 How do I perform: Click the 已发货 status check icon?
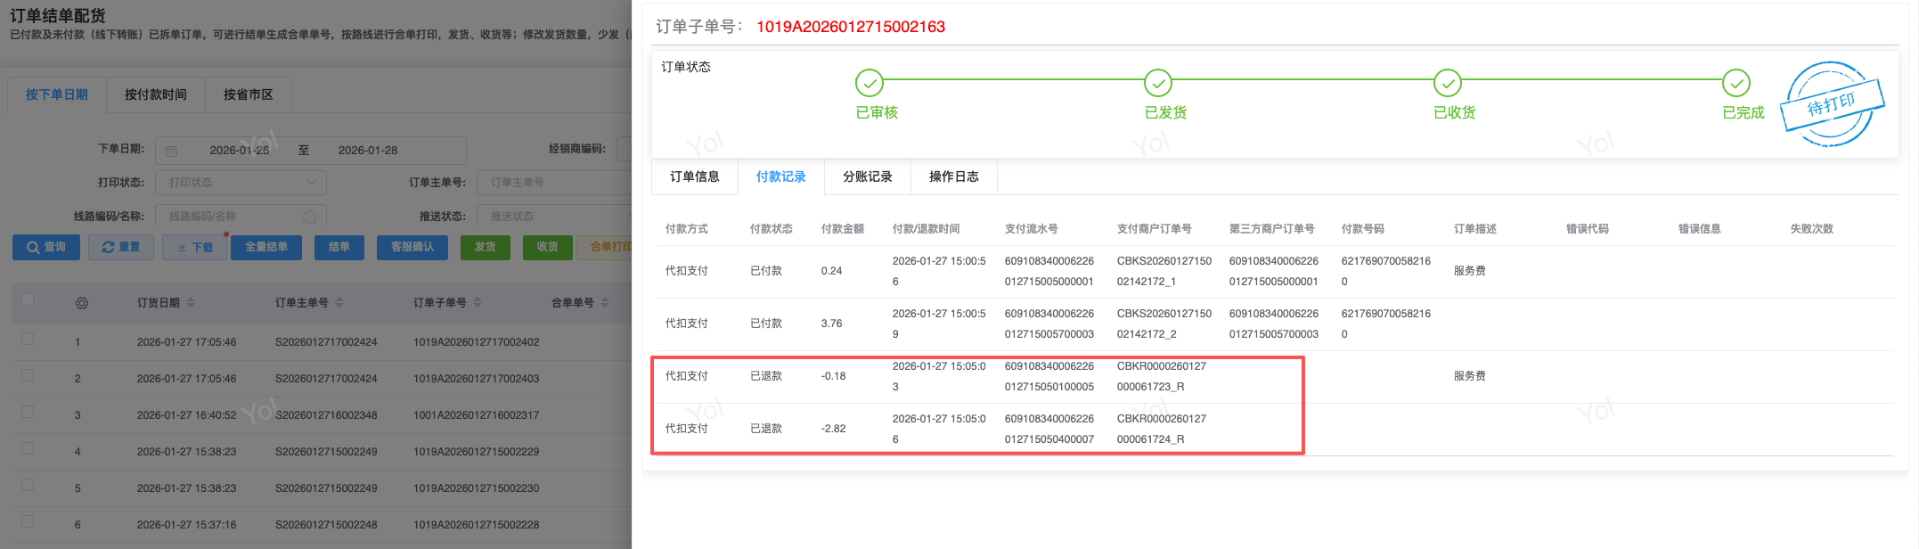(1157, 83)
